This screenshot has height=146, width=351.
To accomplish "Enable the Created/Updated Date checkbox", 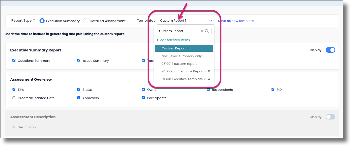I will coord(14,98).
